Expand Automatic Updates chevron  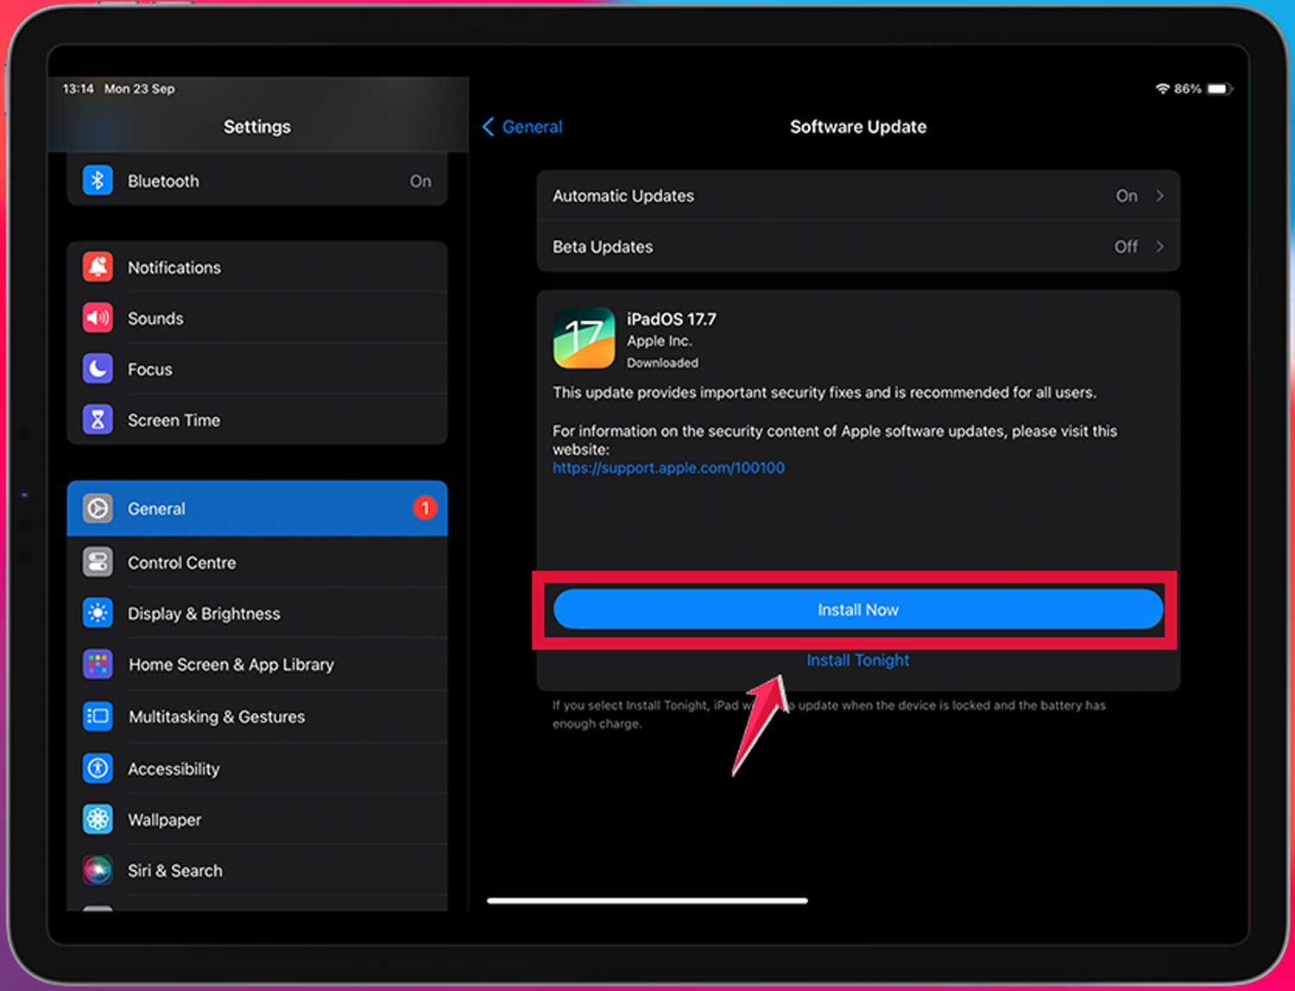click(1159, 196)
